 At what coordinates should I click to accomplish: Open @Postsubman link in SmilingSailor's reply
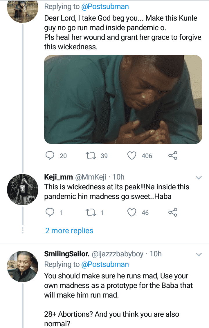click(x=105, y=264)
